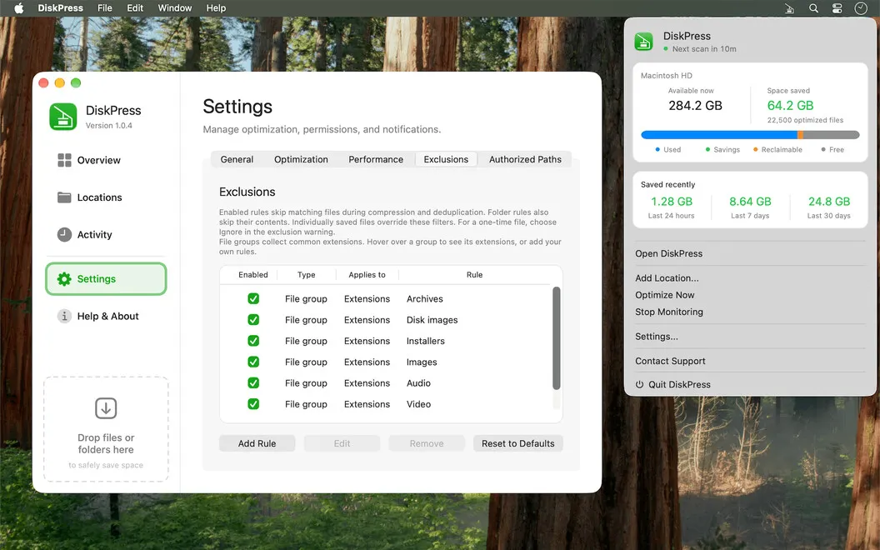Image resolution: width=880 pixels, height=550 pixels.
Task: Open the Help menu
Action: click(x=216, y=7)
